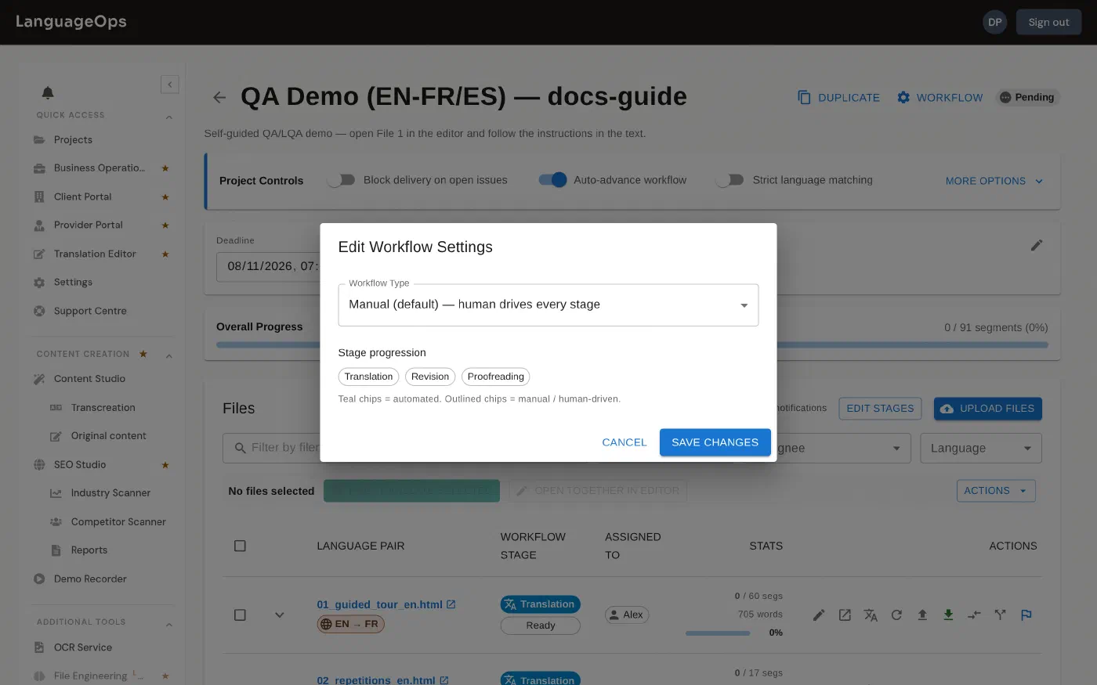This screenshot has width=1097, height=685.
Task: Open Industry Scanner in the sidebar
Action: 110,493
